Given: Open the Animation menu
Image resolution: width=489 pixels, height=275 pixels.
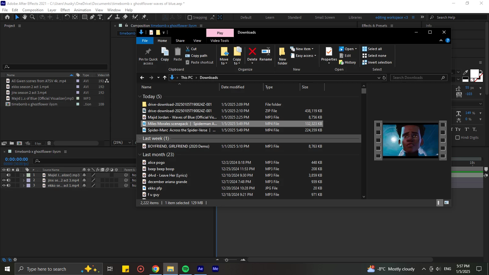Looking at the screenshot, I should [83, 10].
